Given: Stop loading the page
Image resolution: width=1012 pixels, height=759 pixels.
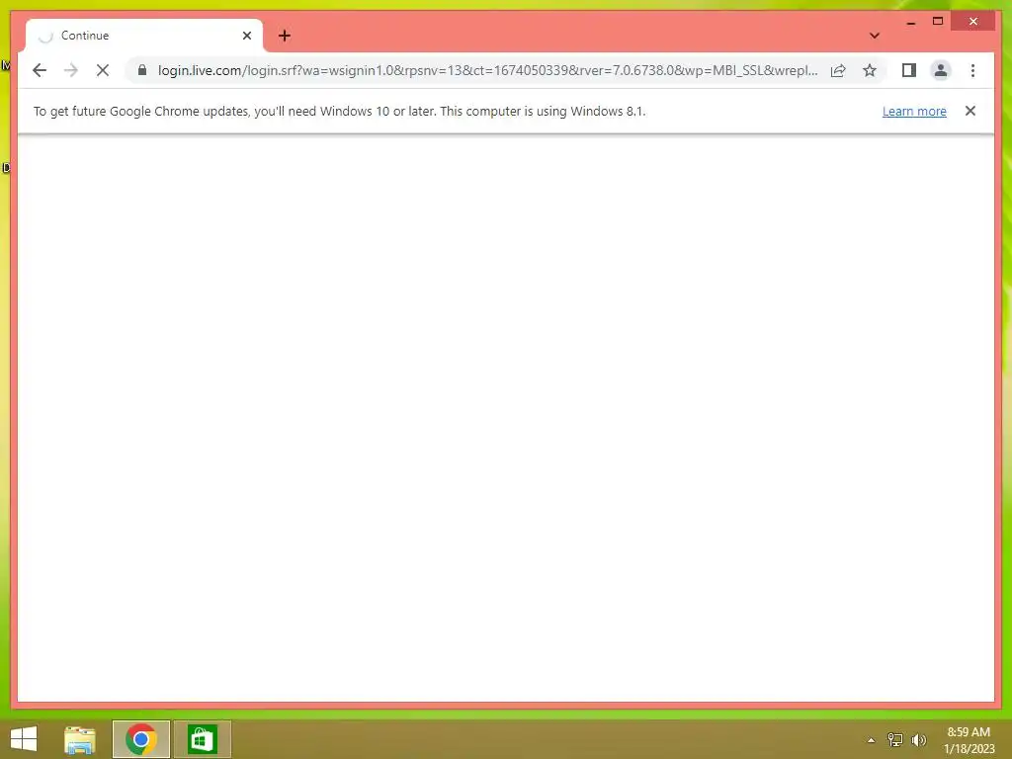Looking at the screenshot, I should tap(103, 70).
